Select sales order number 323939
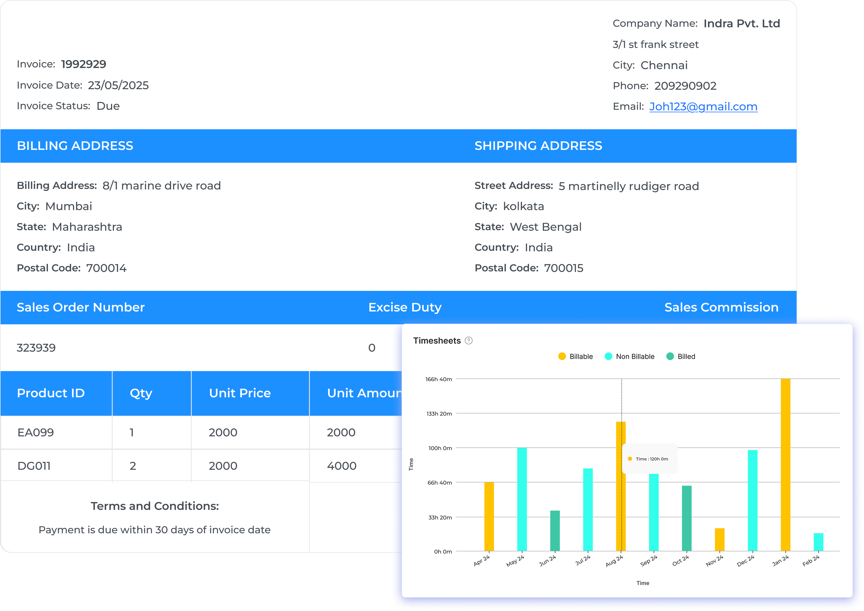 [x=36, y=347]
